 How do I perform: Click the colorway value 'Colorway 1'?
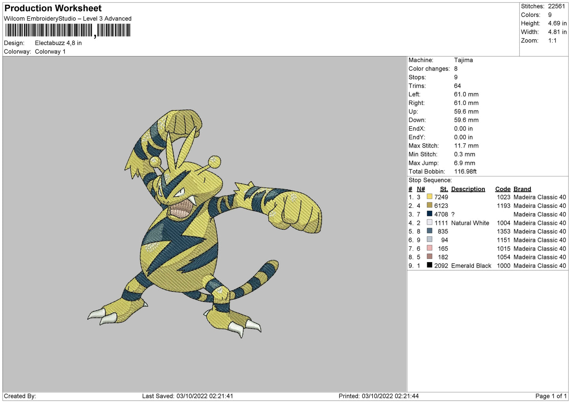tap(50, 52)
